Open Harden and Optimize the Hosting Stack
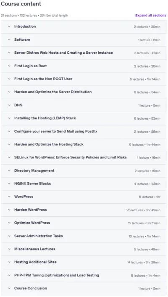The width and height of the screenshot is (168, 297). 84,145
